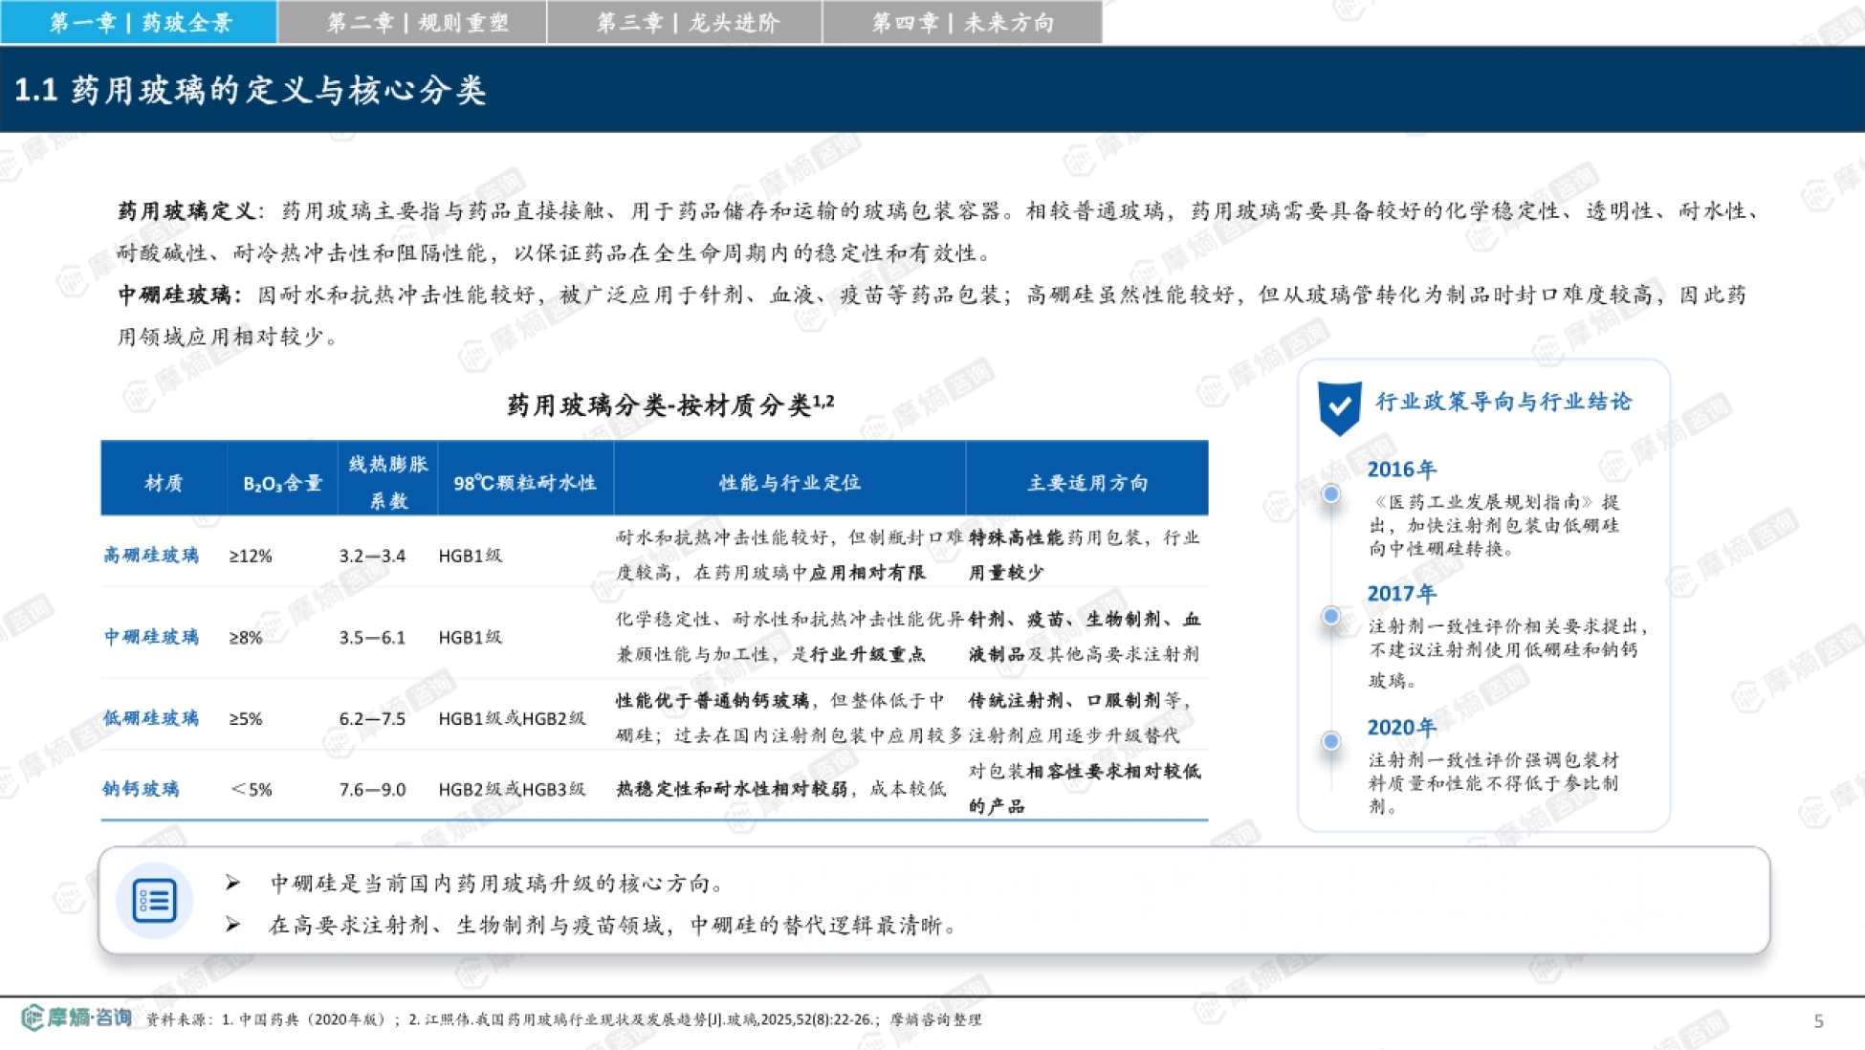
Task: Click the page number 5
Action: point(1818,1021)
